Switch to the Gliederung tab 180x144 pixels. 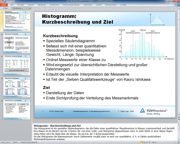17,8
